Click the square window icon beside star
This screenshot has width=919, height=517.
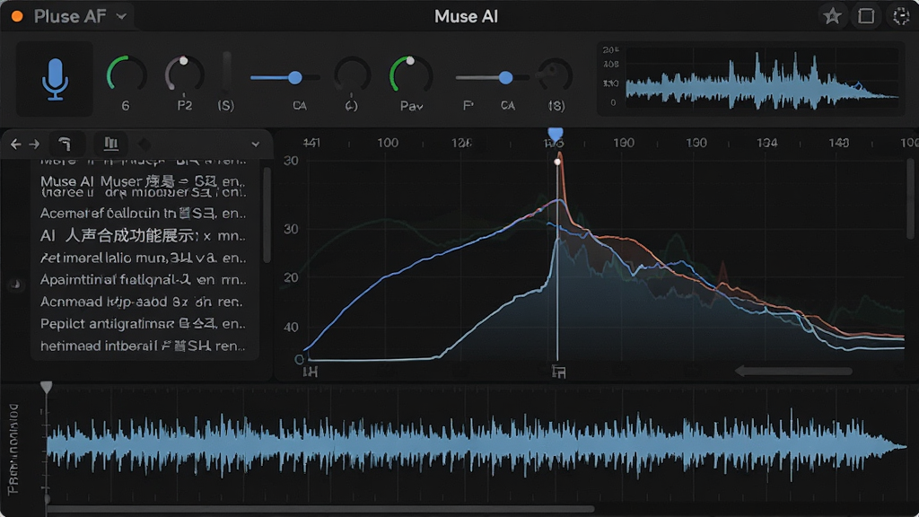866,16
